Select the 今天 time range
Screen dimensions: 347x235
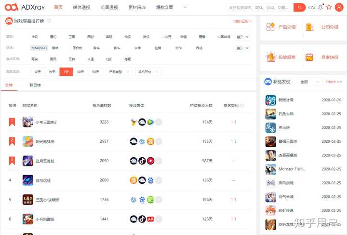tap(38, 72)
